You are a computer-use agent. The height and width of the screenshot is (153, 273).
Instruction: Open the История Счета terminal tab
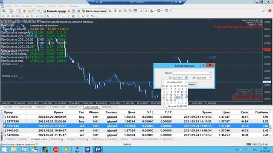tap(39, 139)
